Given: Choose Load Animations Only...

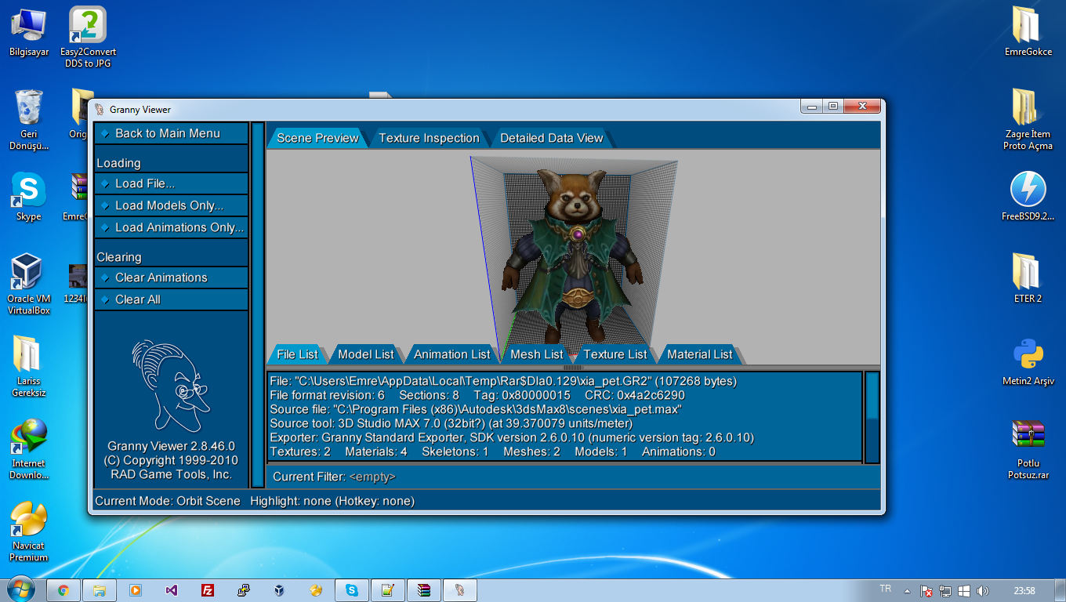Looking at the screenshot, I should click(x=172, y=227).
